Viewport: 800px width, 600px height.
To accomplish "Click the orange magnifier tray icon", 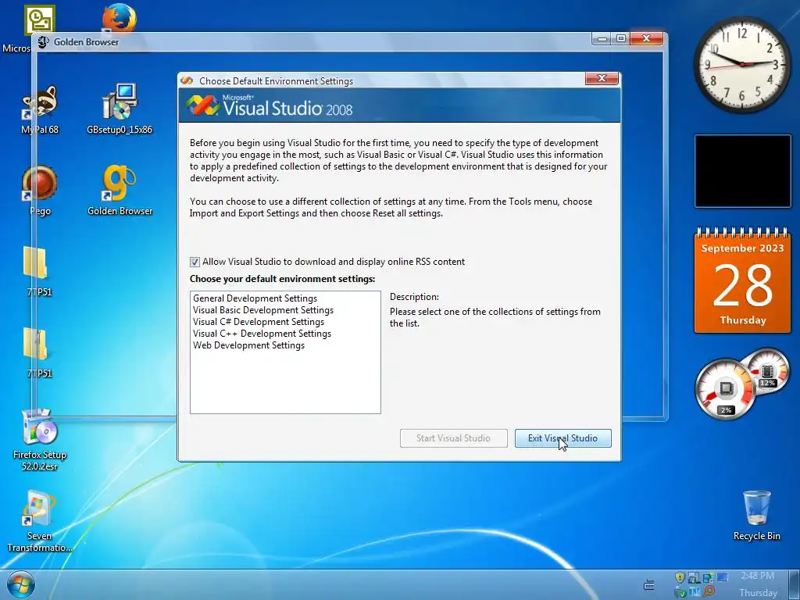I will click(709, 591).
